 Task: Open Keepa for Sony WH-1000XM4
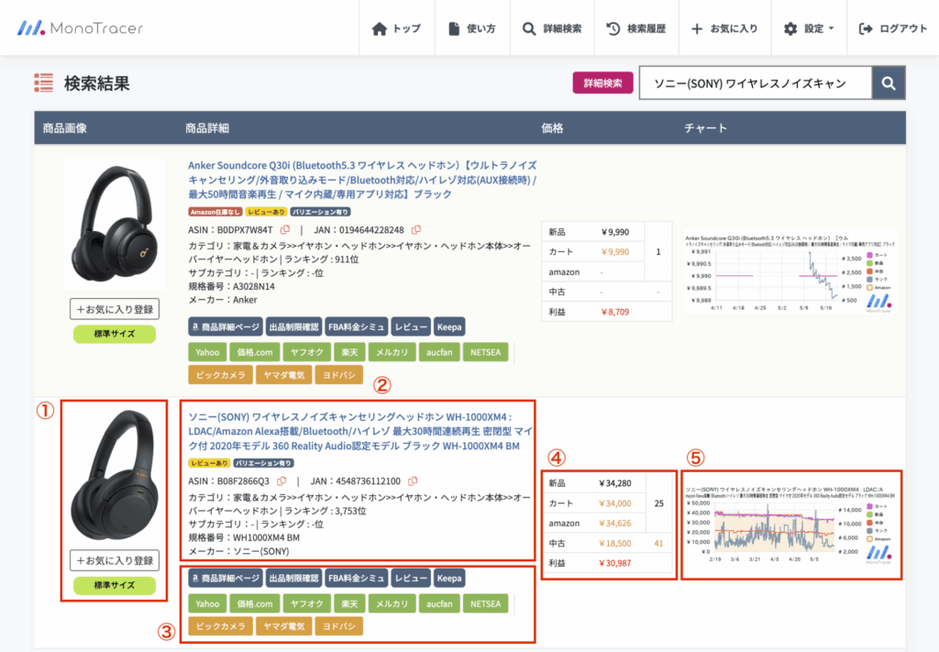pyautogui.click(x=449, y=579)
